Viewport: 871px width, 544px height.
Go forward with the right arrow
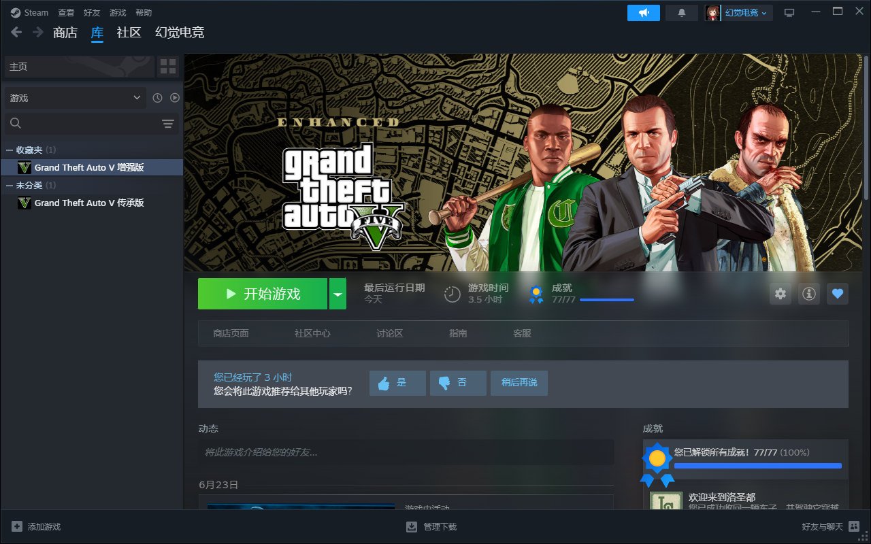click(38, 32)
